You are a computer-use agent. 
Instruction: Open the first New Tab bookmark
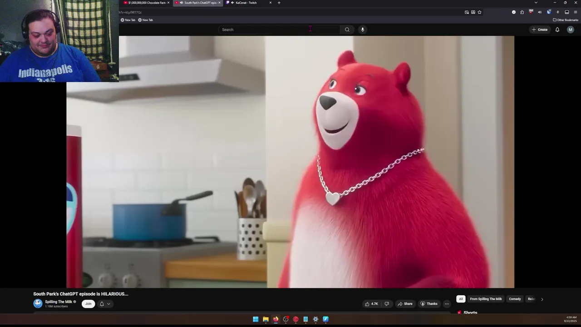128,20
